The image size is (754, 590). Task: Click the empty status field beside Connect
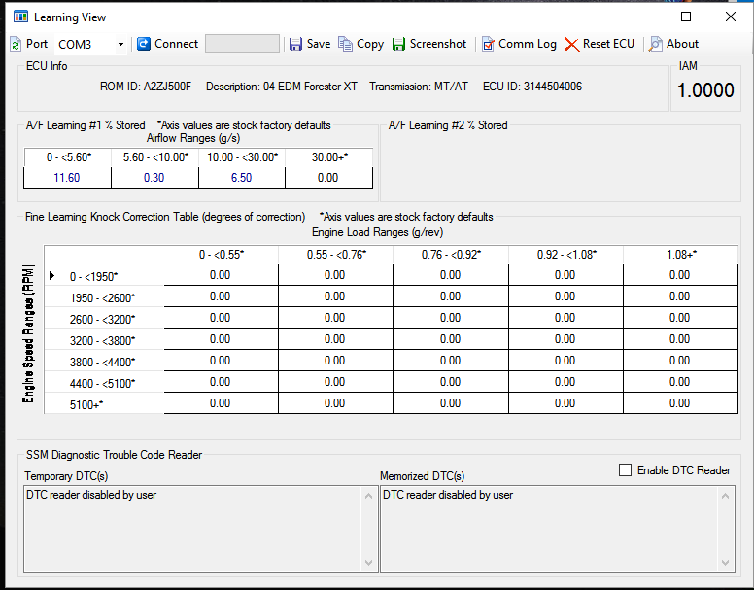pyautogui.click(x=242, y=44)
